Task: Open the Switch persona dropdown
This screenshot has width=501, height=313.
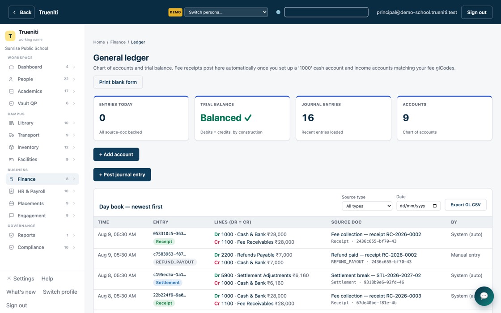Action: tap(226, 12)
